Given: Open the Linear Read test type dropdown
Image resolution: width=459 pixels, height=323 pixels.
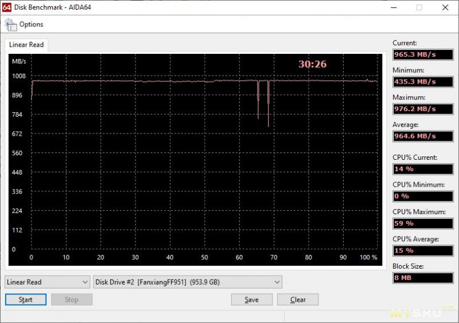Looking at the screenshot, I should tap(47, 282).
